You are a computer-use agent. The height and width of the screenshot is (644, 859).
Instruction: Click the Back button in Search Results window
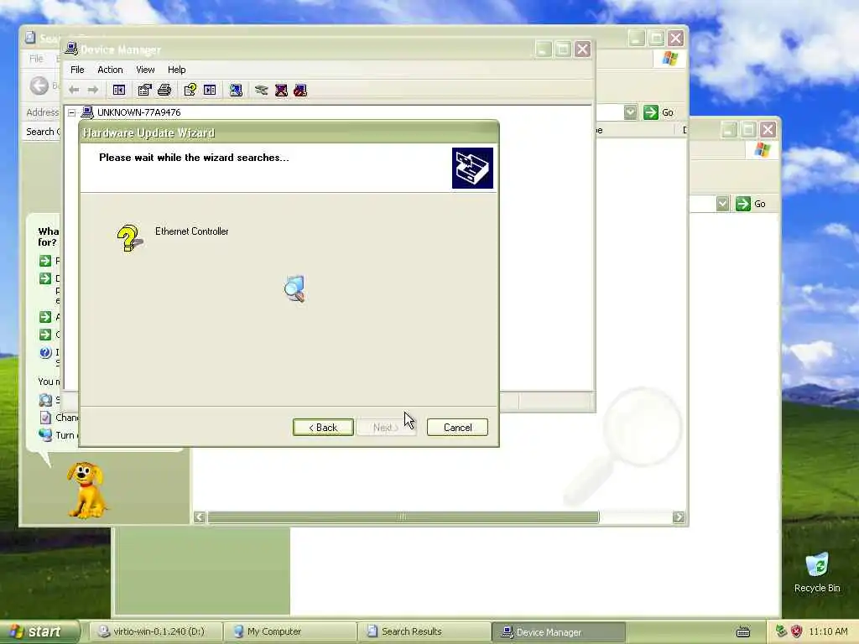click(39, 86)
